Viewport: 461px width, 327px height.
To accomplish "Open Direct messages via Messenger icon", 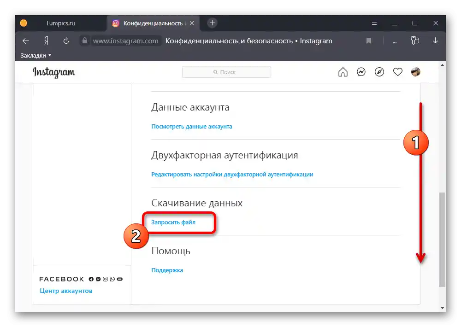I will tap(361, 72).
